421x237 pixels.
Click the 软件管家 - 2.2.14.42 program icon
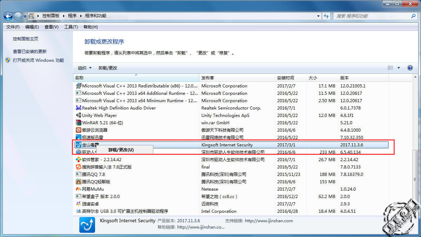(x=79, y=159)
